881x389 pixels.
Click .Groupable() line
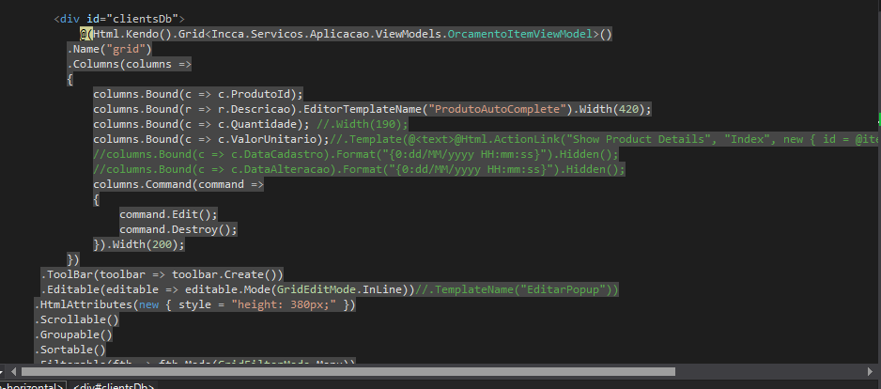click(73, 335)
